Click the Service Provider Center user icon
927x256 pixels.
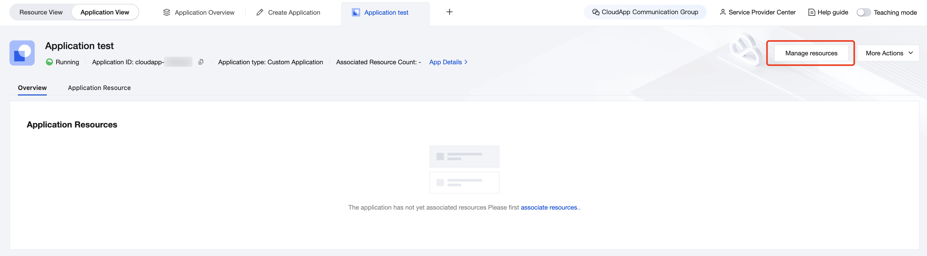(723, 12)
